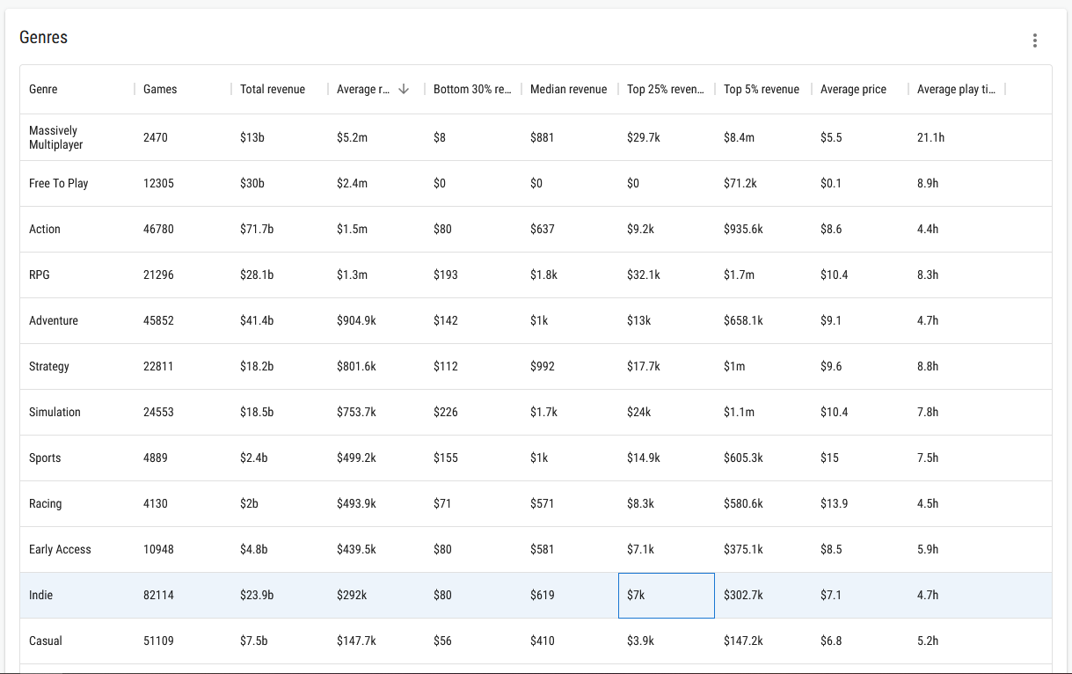Click Simulation's 7.8h play time cell

tap(928, 412)
